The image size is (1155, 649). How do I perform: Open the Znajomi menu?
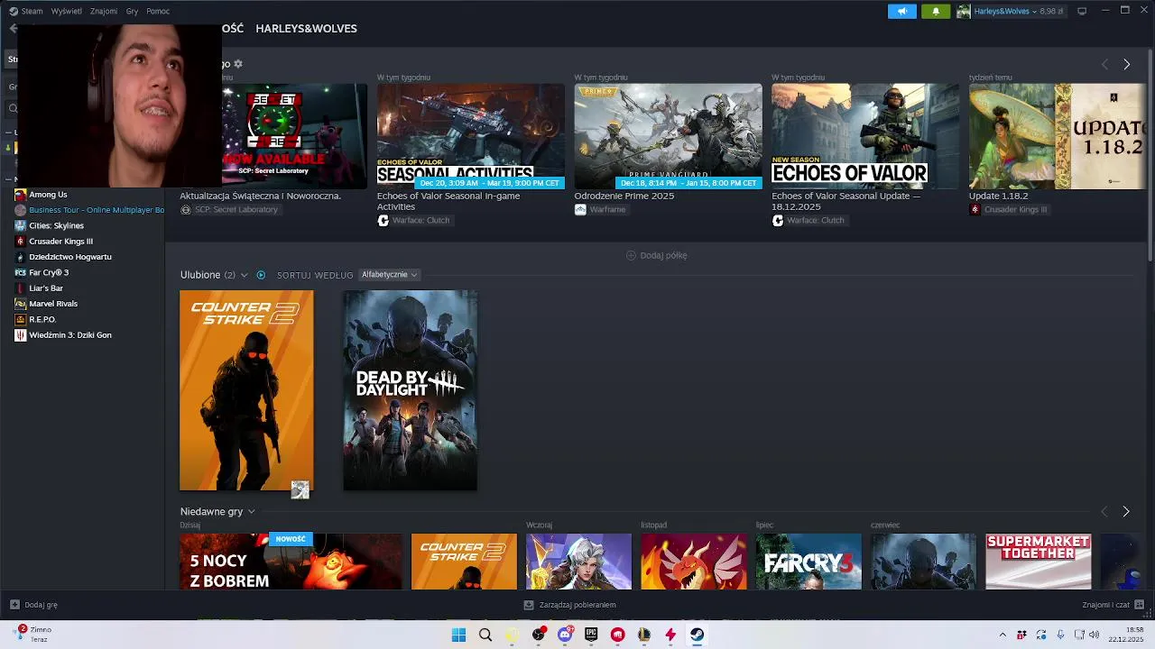coord(104,11)
